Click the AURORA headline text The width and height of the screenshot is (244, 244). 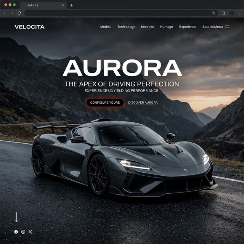click(122, 68)
